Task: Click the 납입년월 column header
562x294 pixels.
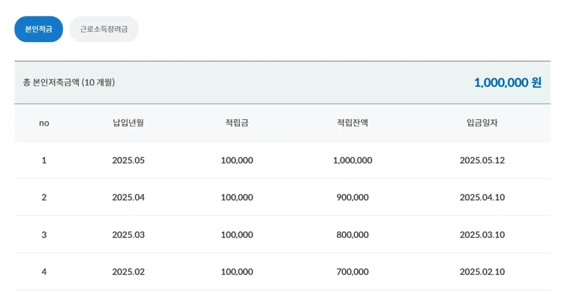Action: [x=128, y=123]
